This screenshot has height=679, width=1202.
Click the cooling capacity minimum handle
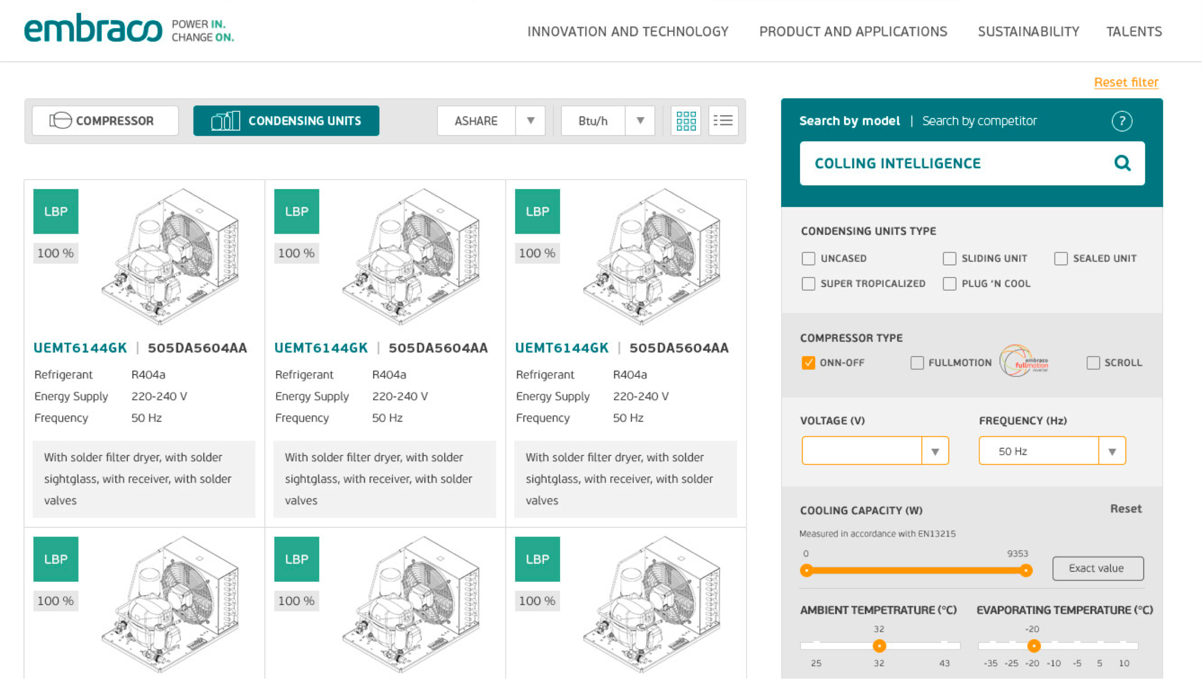[806, 570]
